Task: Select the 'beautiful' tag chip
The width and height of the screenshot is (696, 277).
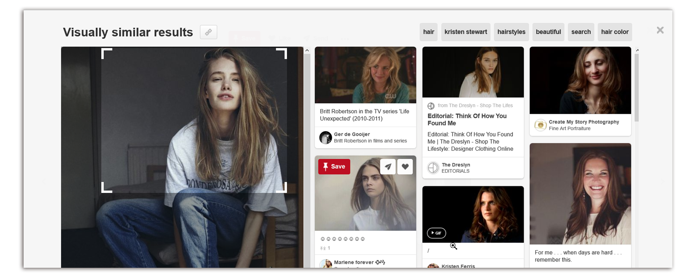Action: click(548, 32)
